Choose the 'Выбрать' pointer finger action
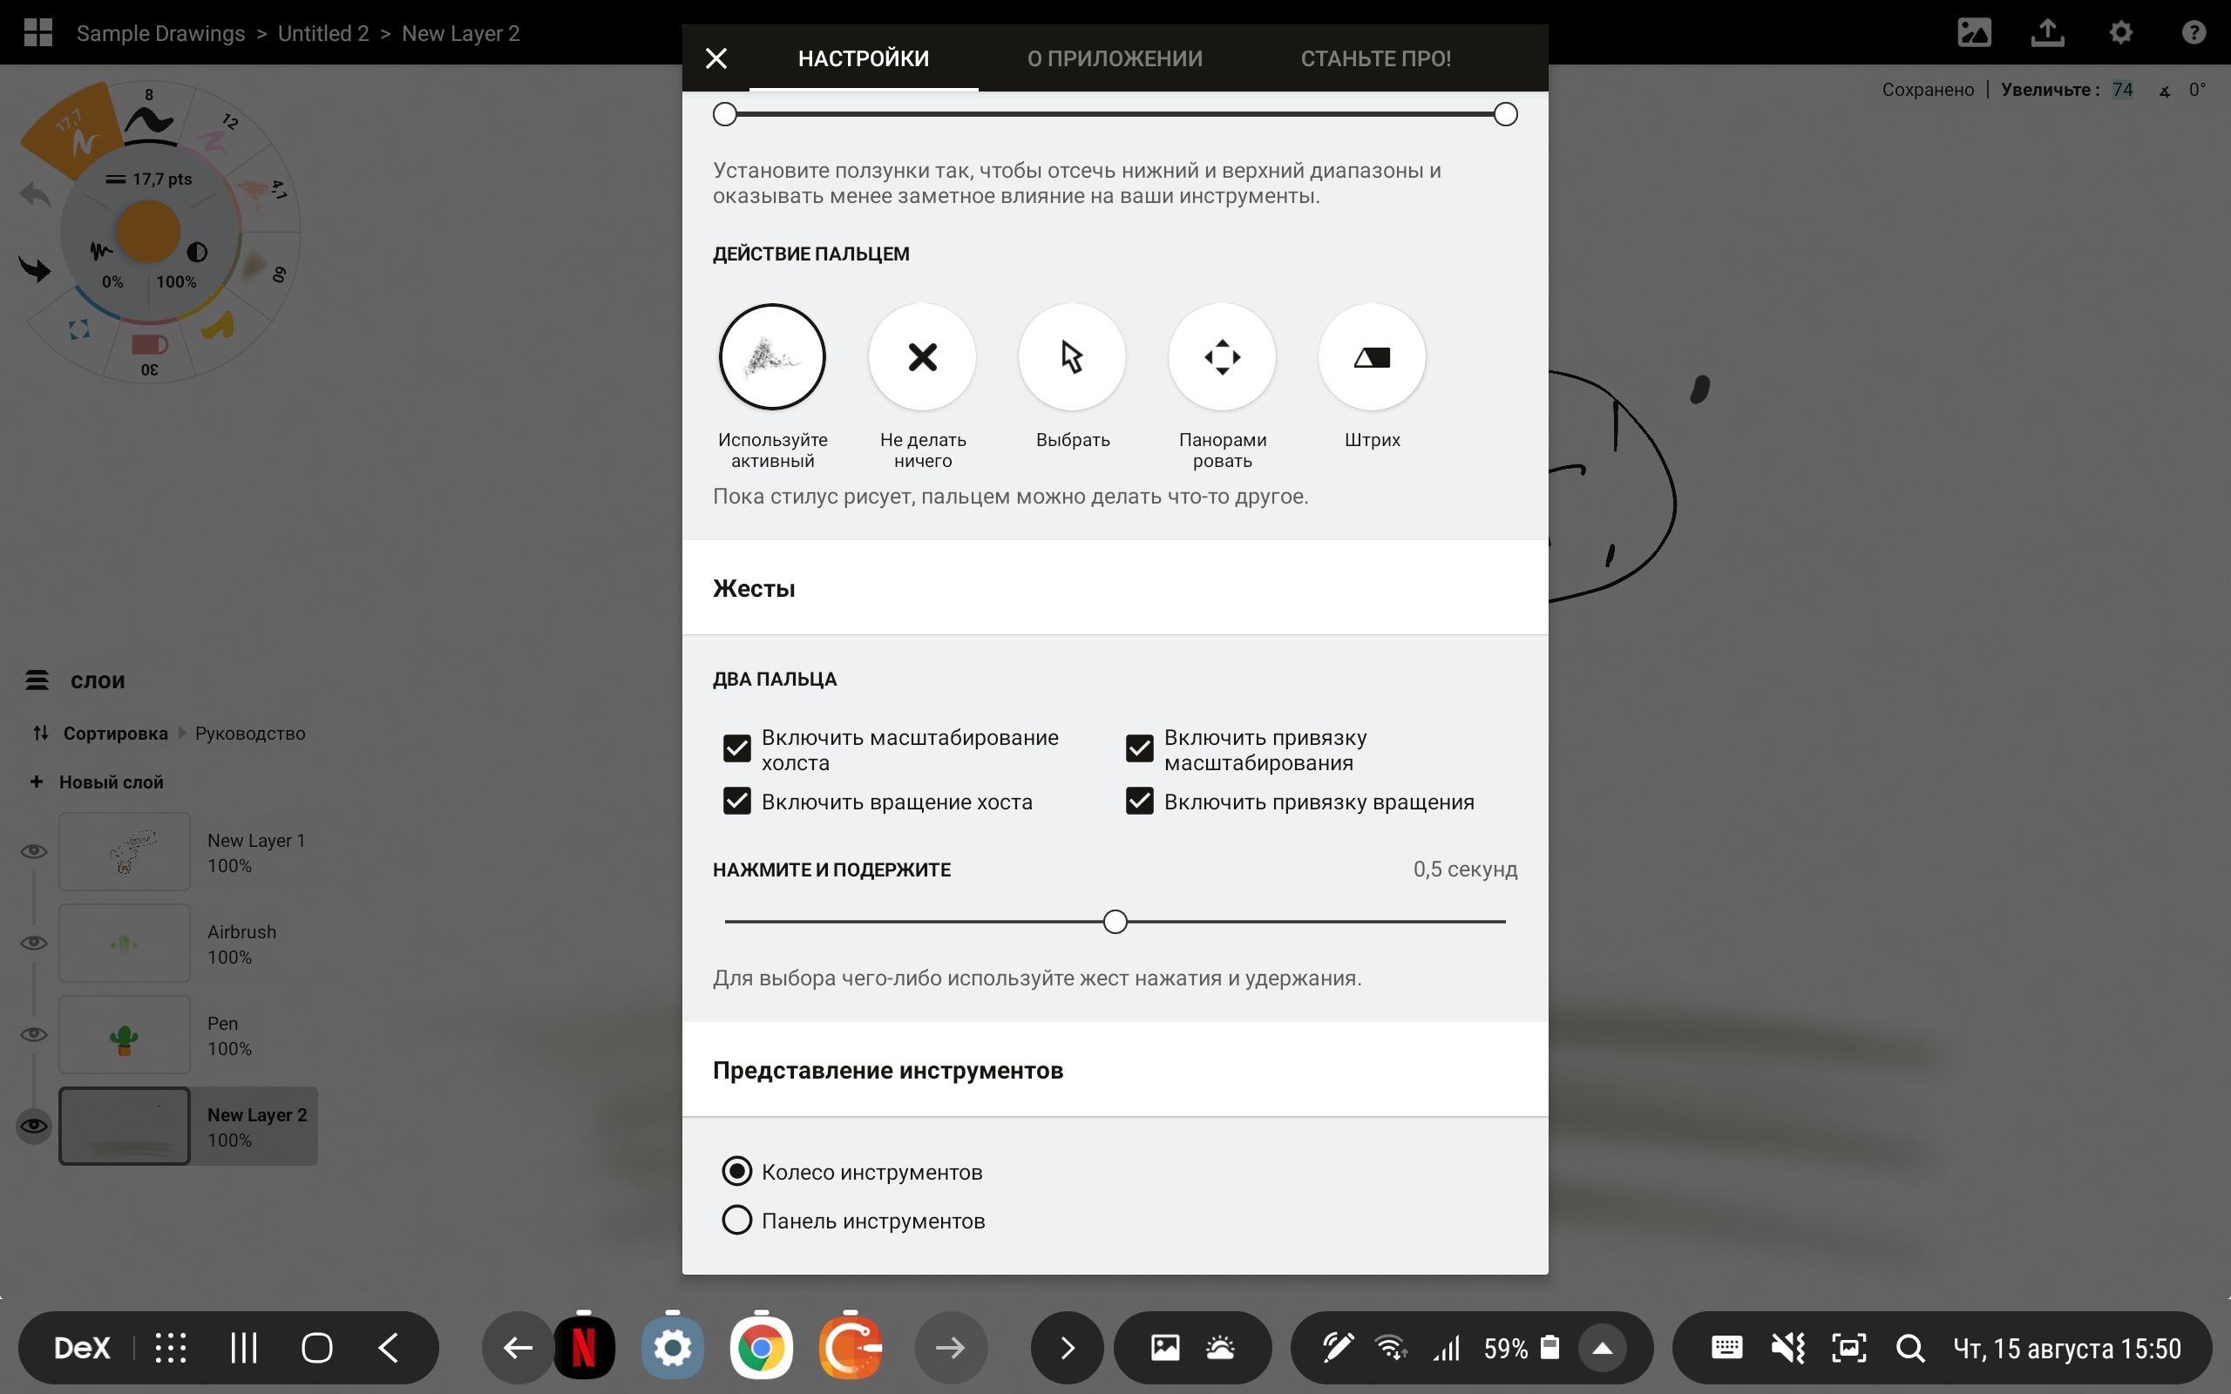Screen dimensions: 2231x1394 coord(1071,357)
